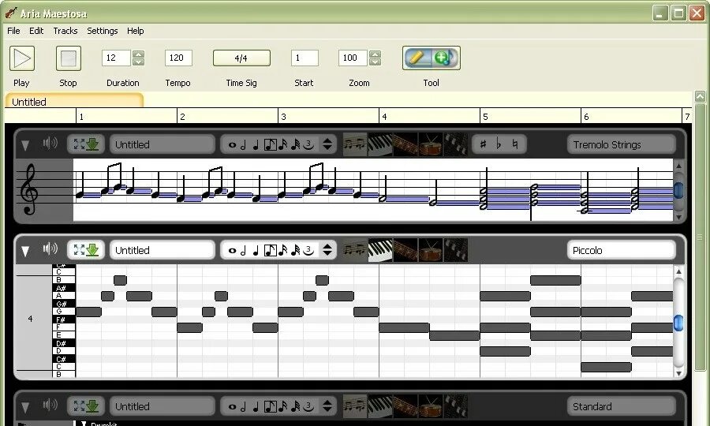Select the add-note tool with green plus

(x=443, y=58)
